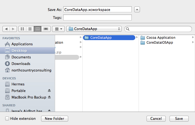Create a New Folder
195x125 pixels.
click(55, 118)
